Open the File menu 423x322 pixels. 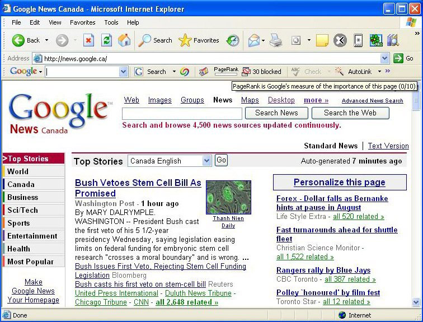coord(16,22)
